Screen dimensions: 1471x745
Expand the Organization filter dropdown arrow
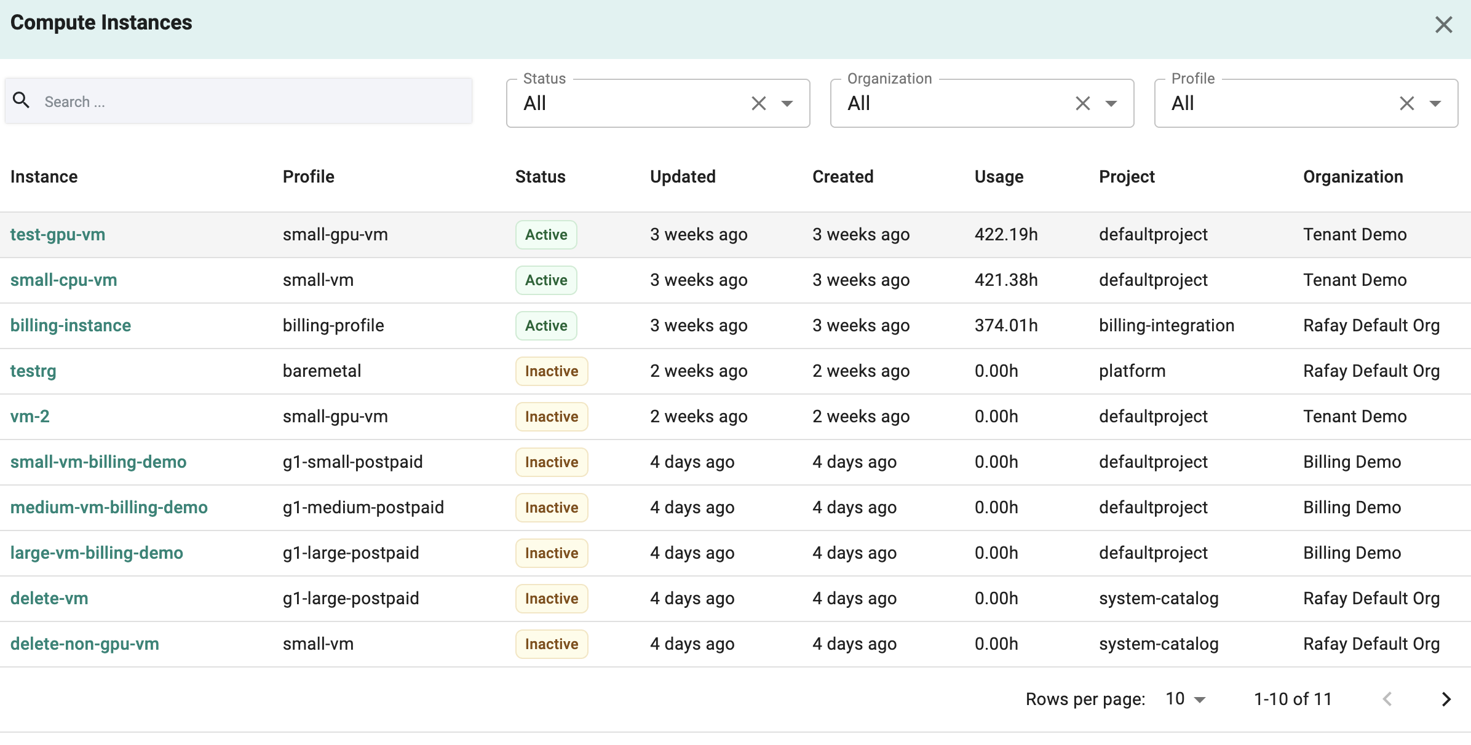click(1111, 103)
